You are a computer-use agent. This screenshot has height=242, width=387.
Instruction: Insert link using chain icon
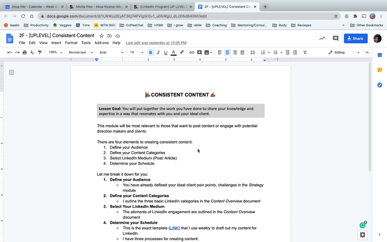click(x=192, y=52)
